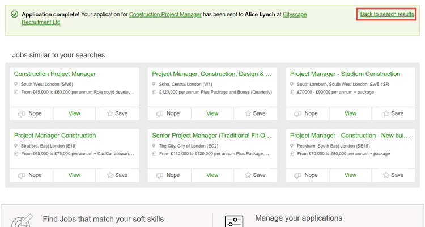Open Project Manager Construction job title

pos(55,136)
